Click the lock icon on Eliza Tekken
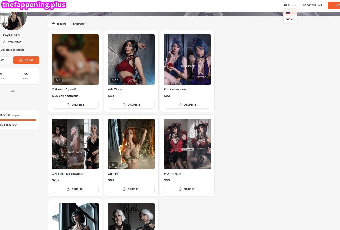Viewport: 340px width, 230px height. pos(180,189)
